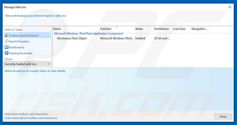This screenshot has height=125, width=237.
Task: Click the Toolbars and Extensions gear icon
Action: [x=6, y=35]
